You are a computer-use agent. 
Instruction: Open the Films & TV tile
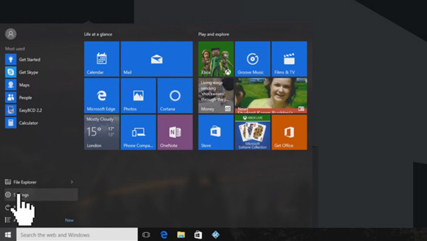[289, 59]
